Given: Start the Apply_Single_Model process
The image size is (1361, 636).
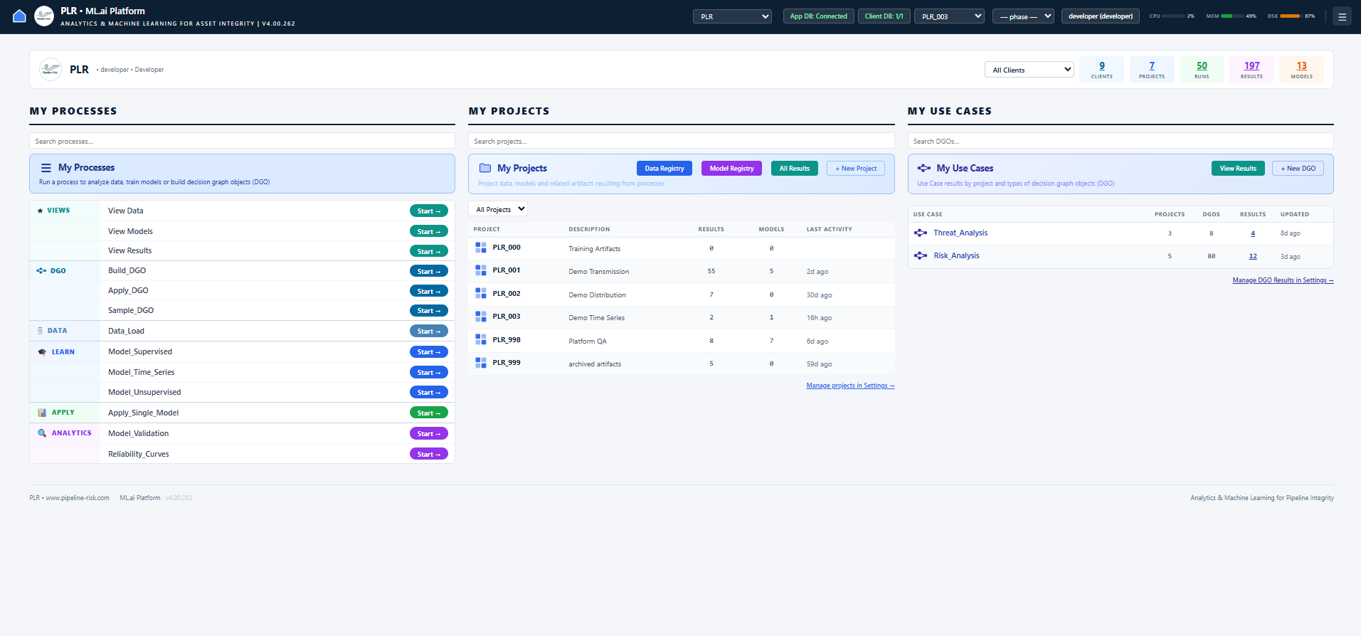Looking at the screenshot, I should pyautogui.click(x=429, y=413).
